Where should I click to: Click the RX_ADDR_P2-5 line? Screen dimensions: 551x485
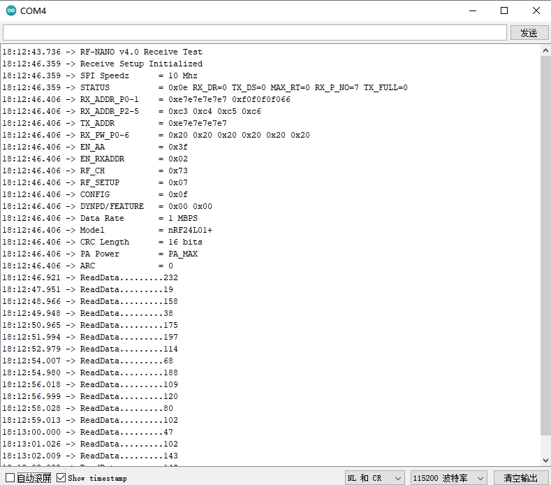click(131, 112)
